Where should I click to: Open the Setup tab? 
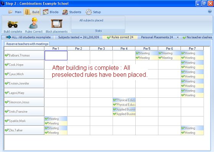tap(93, 12)
